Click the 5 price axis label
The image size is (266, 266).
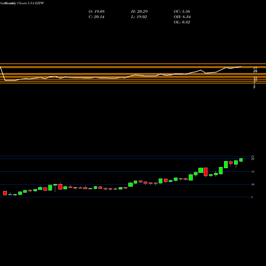pos(252,197)
